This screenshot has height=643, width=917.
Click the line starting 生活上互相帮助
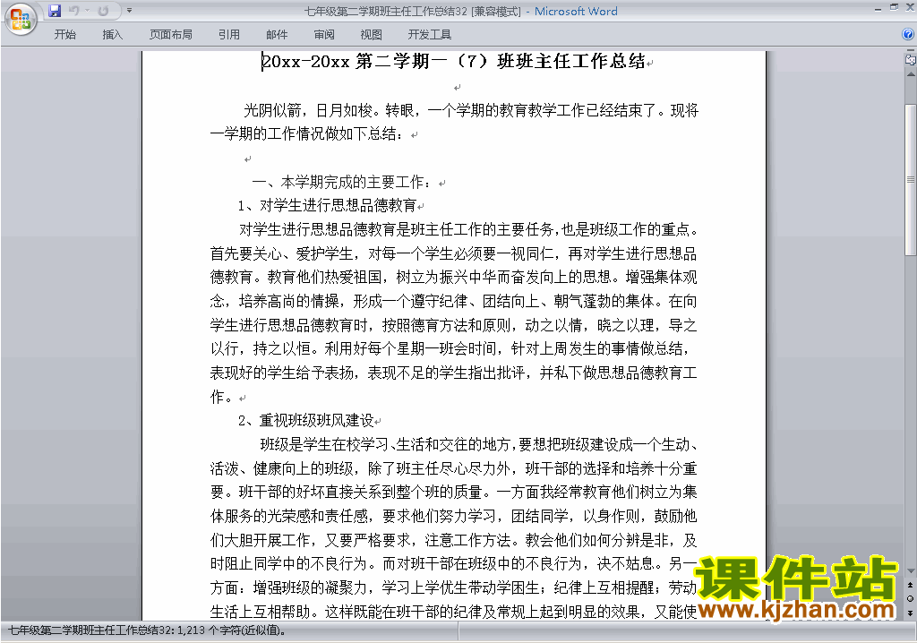pyautogui.click(x=453, y=612)
